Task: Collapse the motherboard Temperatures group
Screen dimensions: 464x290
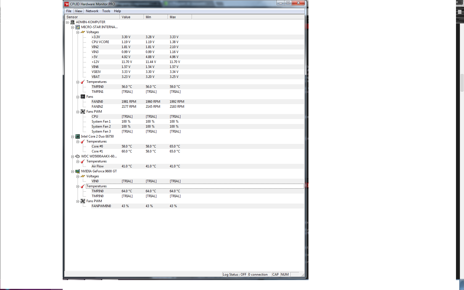Action: (x=78, y=82)
